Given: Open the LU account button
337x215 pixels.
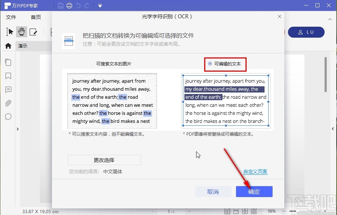Looking at the screenshot, I should 306,32.
